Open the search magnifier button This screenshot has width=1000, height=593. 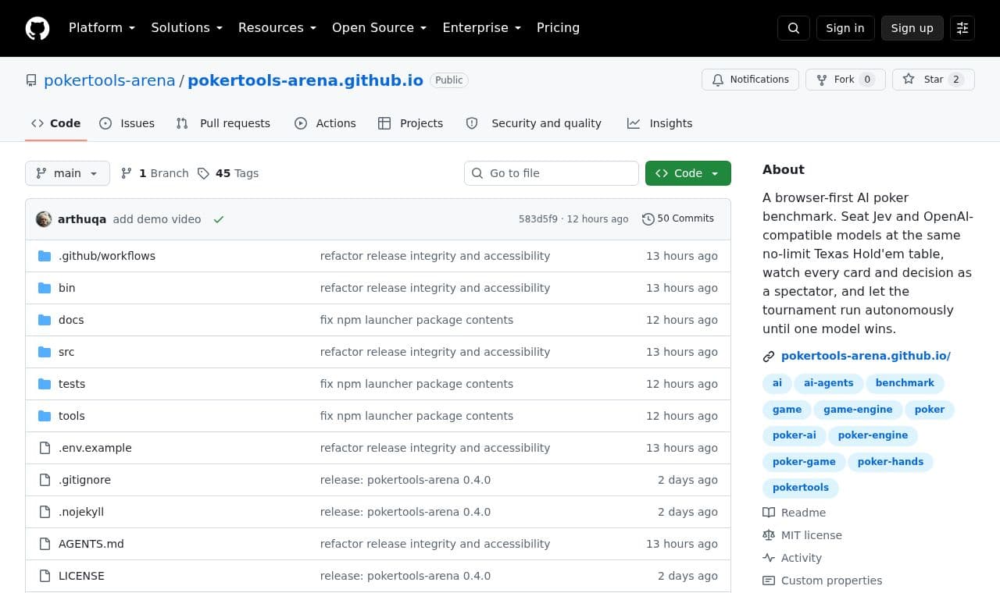pyautogui.click(x=794, y=28)
